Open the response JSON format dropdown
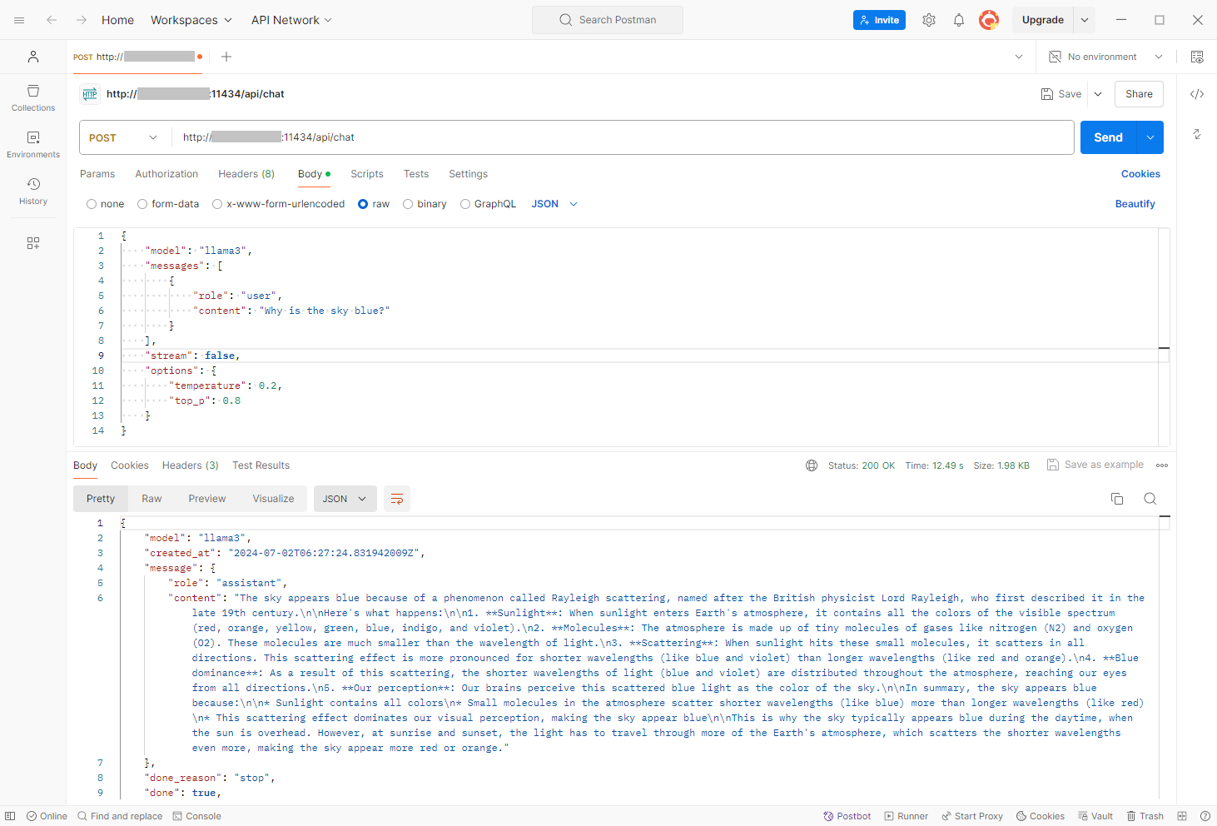 click(345, 498)
